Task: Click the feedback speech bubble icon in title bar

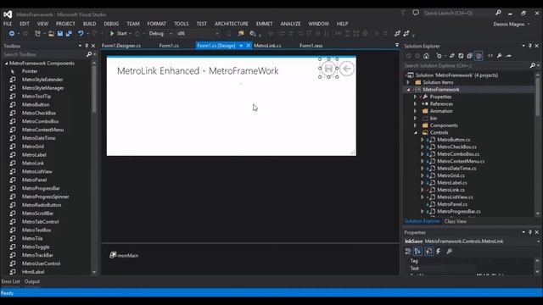Action: (416, 13)
